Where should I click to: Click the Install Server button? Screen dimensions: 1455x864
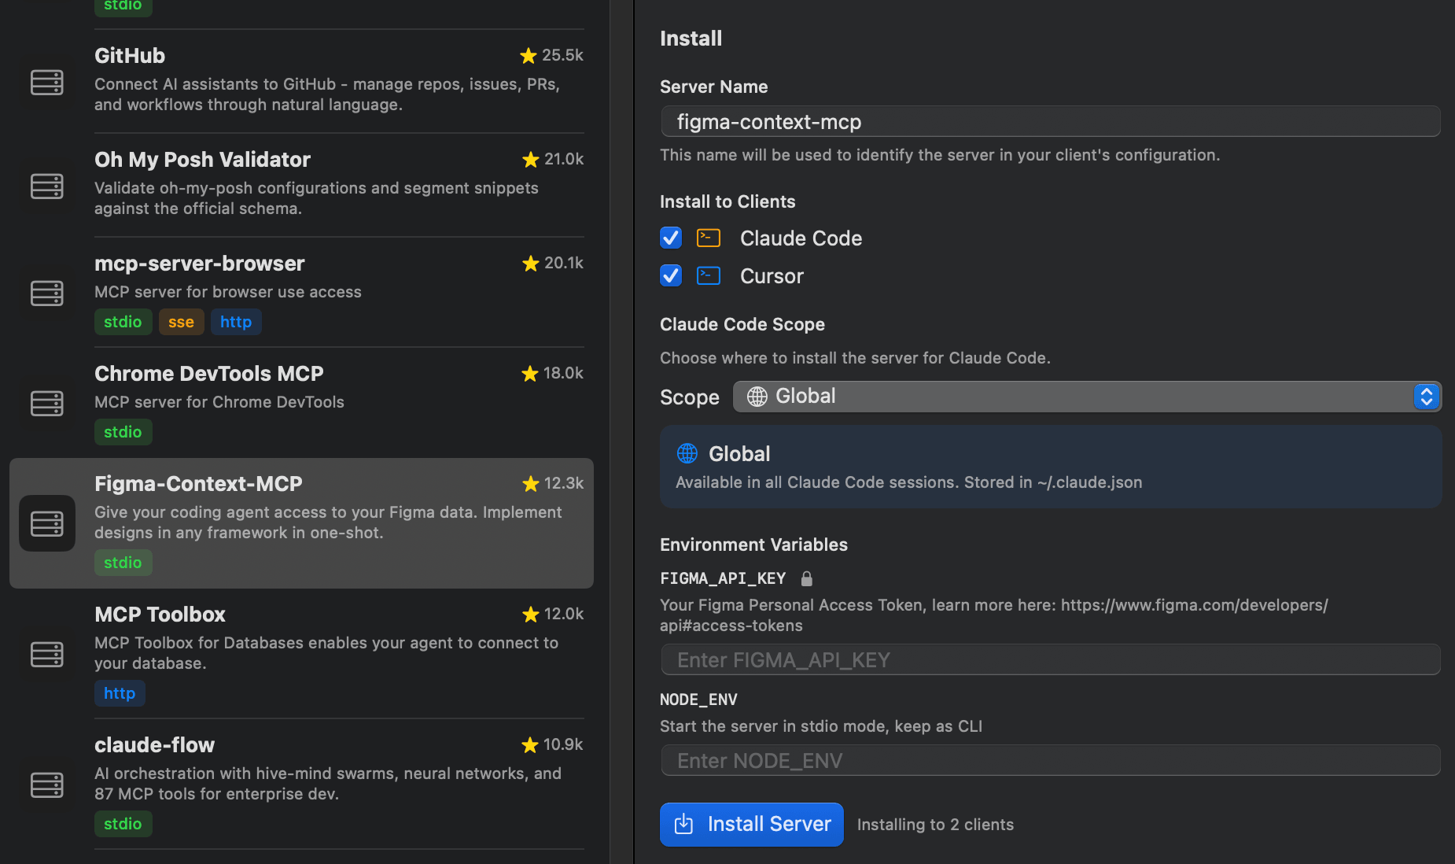pyautogui.click(x=751, y=824)
